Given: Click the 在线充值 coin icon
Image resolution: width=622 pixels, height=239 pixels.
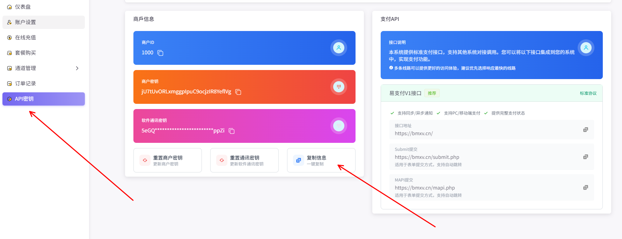Looking at the screenshot, I should pos(9,38).
